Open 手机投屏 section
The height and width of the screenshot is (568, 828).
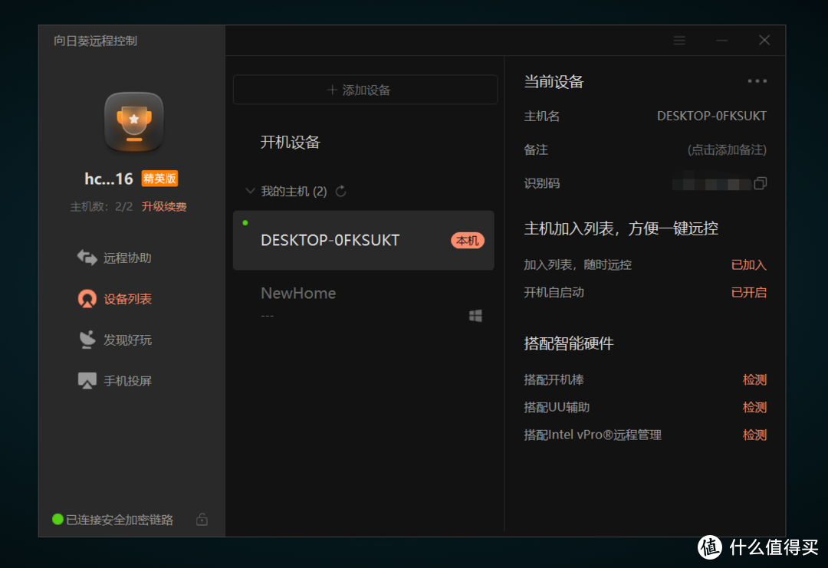pos(114,381)
